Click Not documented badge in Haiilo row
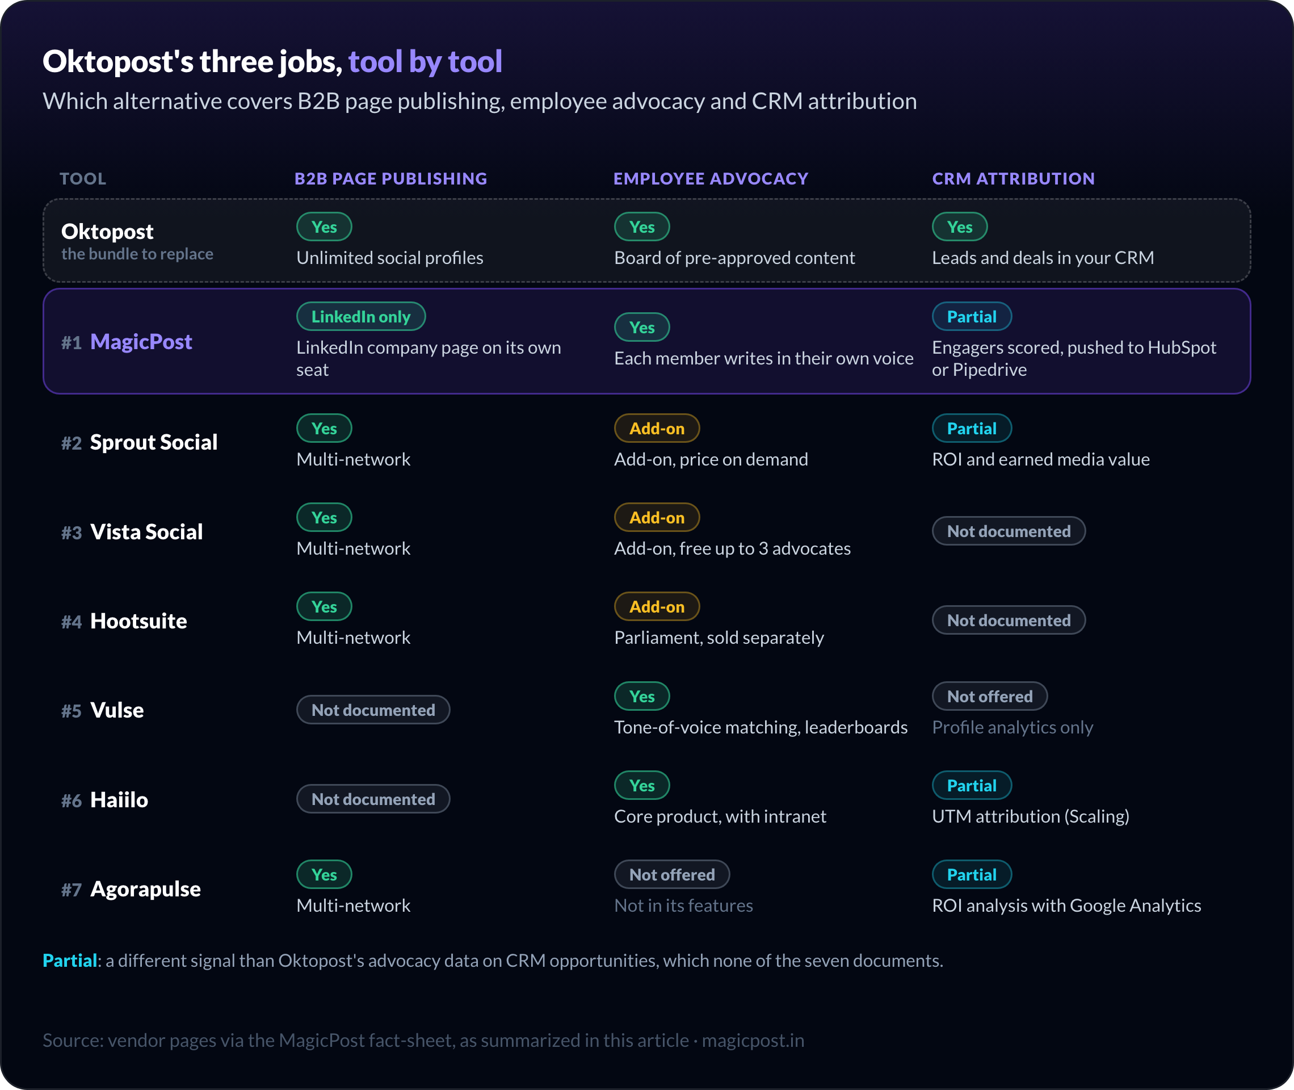 tap(373, 799)
